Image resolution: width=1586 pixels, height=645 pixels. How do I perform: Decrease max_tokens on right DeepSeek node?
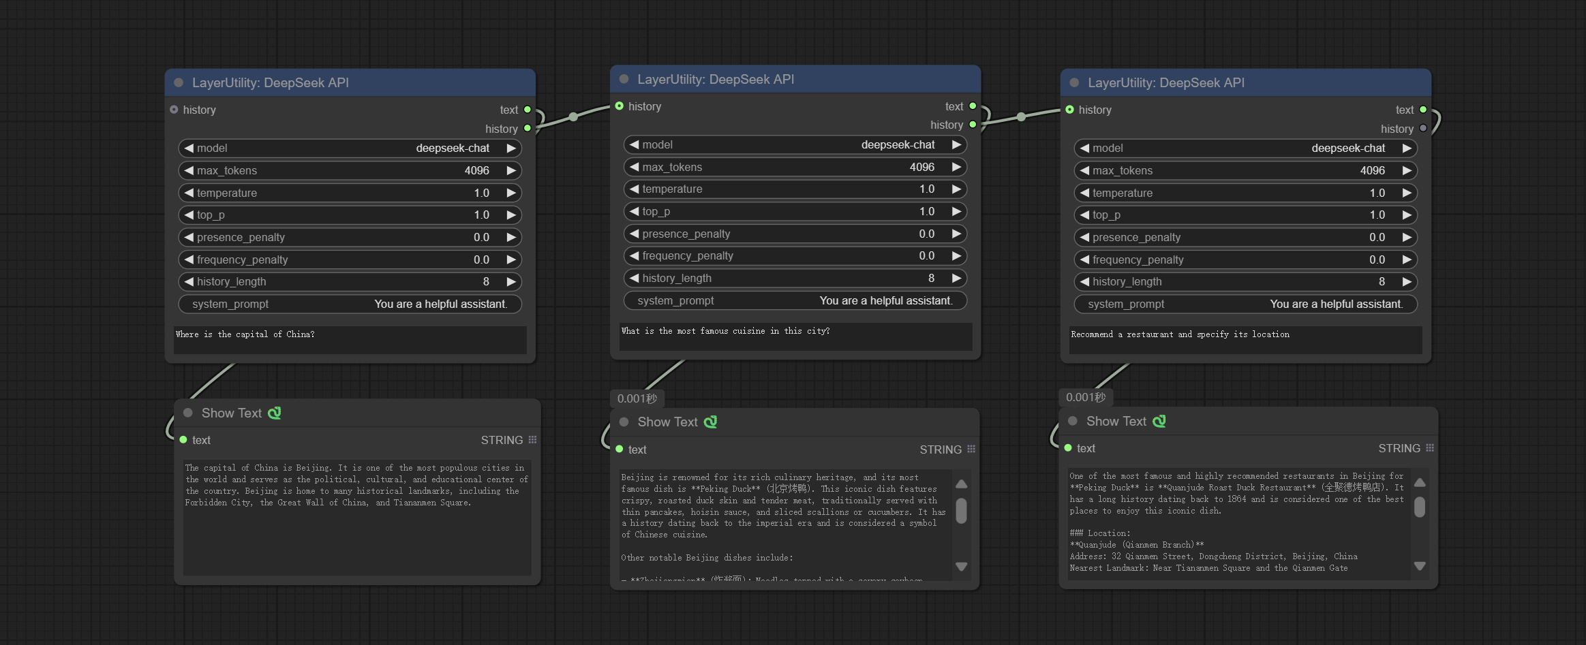coord(1084,171)
